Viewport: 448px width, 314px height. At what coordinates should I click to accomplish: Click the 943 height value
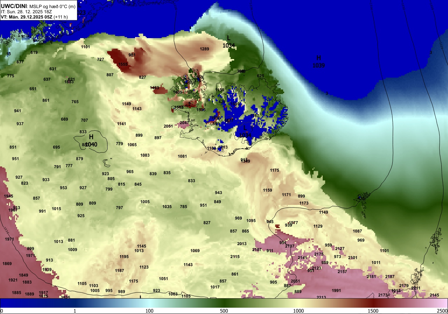coord(218,193)
